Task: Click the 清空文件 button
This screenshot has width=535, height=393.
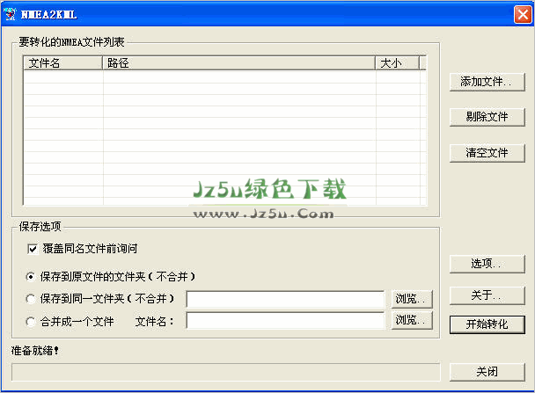Action: pyautogui.click(x=487, y=153)
